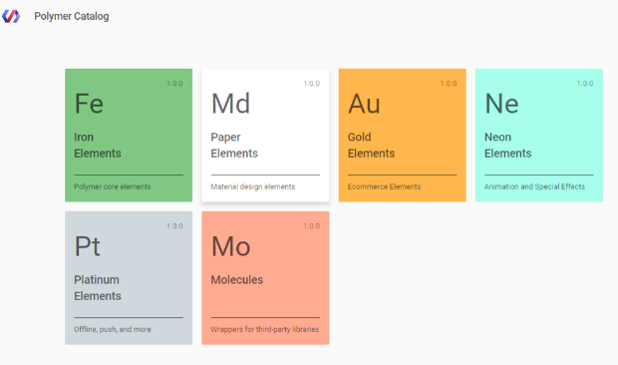Click the large Au symbol
The width and height of the screenshot is (618, 365).
(x=364, y=104)
